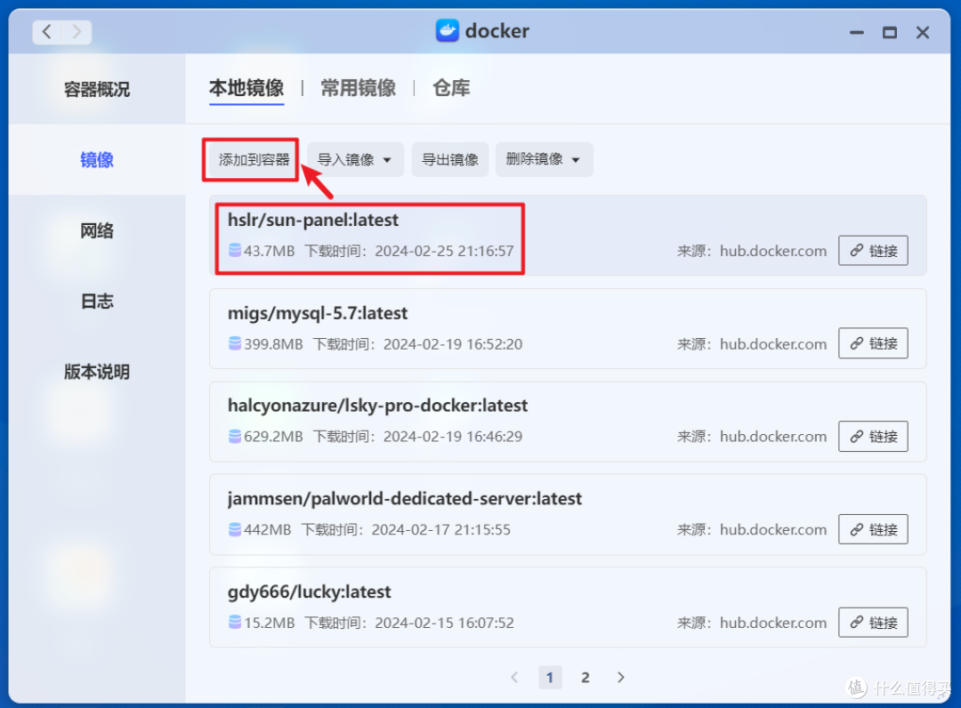
Task: Open the 导入镜像 dropdown menu
Action: (355, 159)
